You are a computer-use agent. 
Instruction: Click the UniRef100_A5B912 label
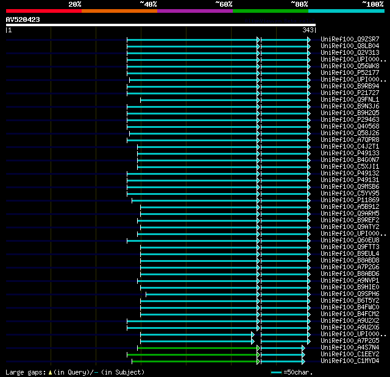pos(350,207)
